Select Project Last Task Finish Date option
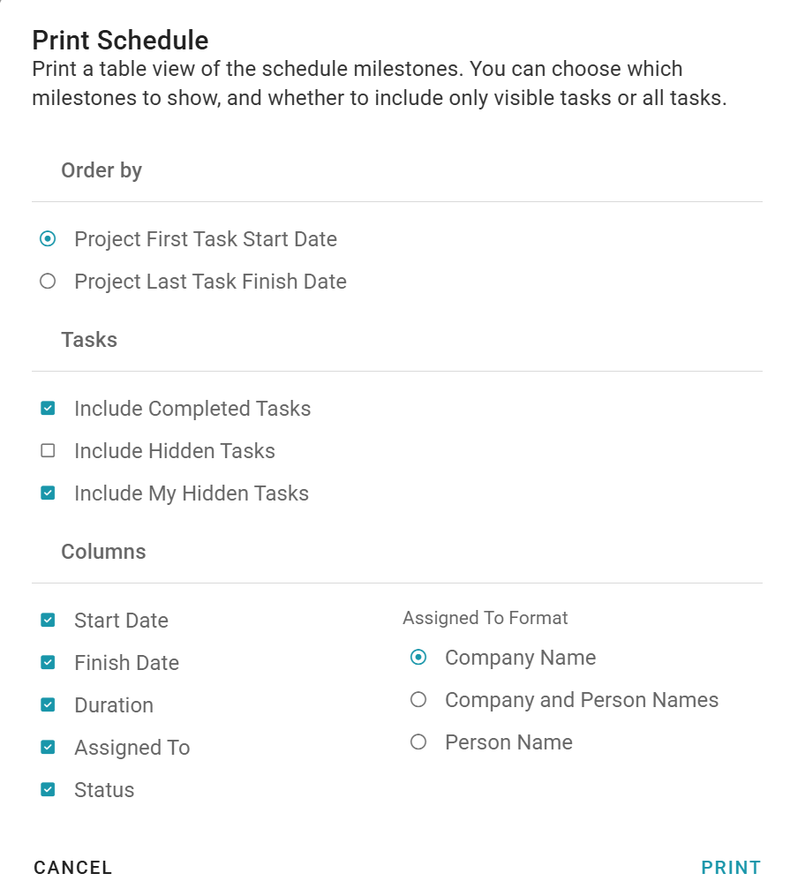 pyautogui.click(x=49, y=282)
